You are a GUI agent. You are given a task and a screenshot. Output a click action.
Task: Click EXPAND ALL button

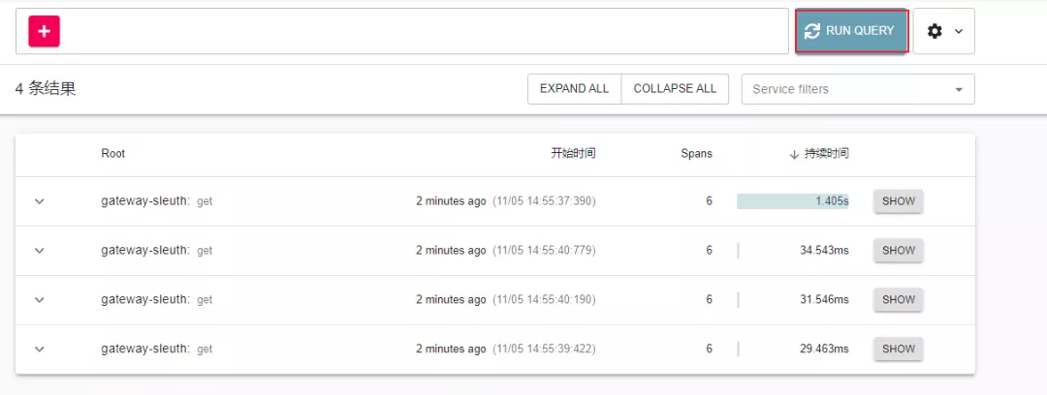[574, 88]
